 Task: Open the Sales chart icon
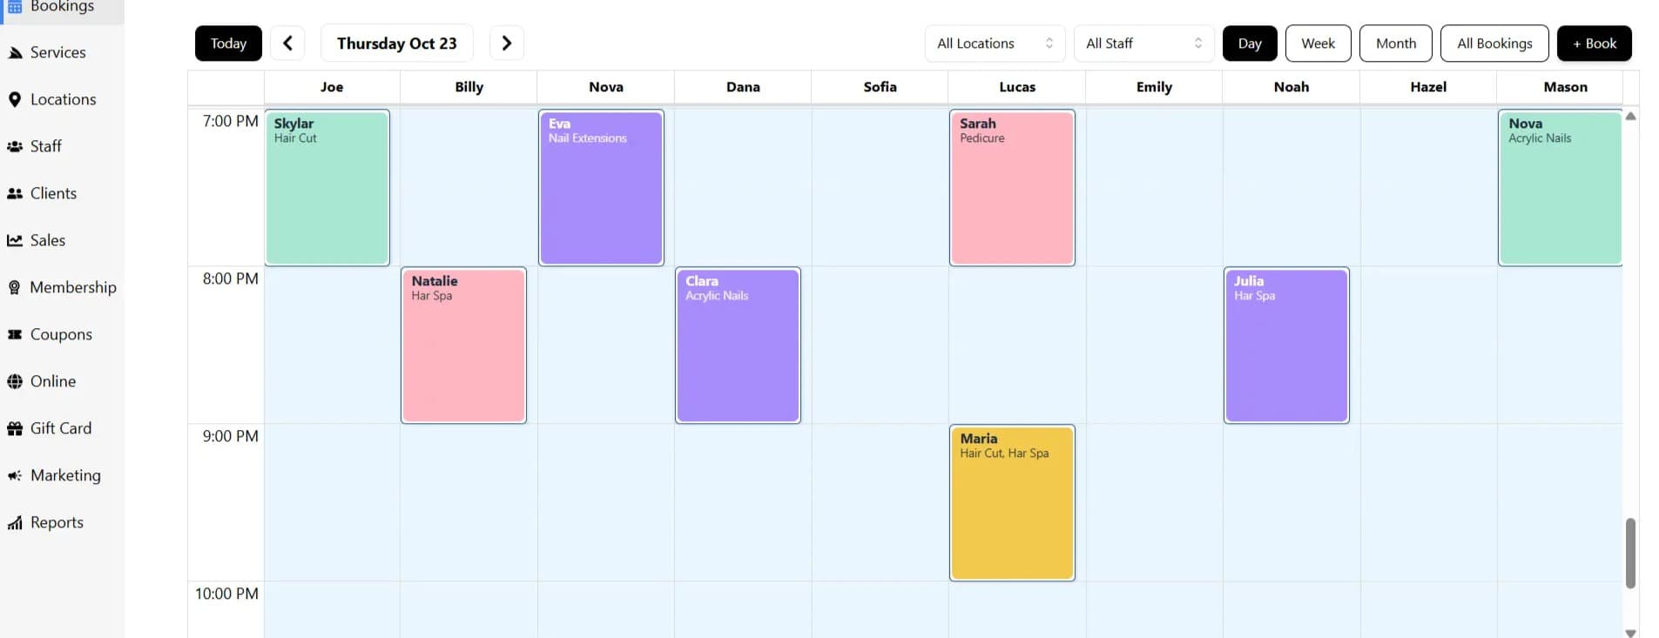(14, 240)
